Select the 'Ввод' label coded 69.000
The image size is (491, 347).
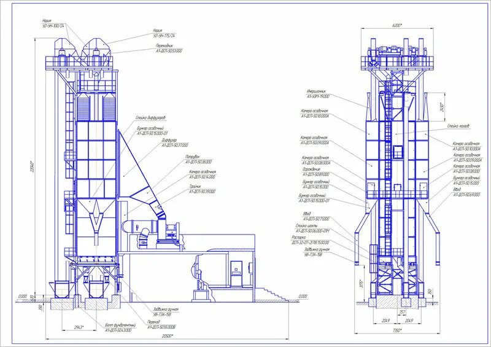pyautogui.click(x=466, y=192)
